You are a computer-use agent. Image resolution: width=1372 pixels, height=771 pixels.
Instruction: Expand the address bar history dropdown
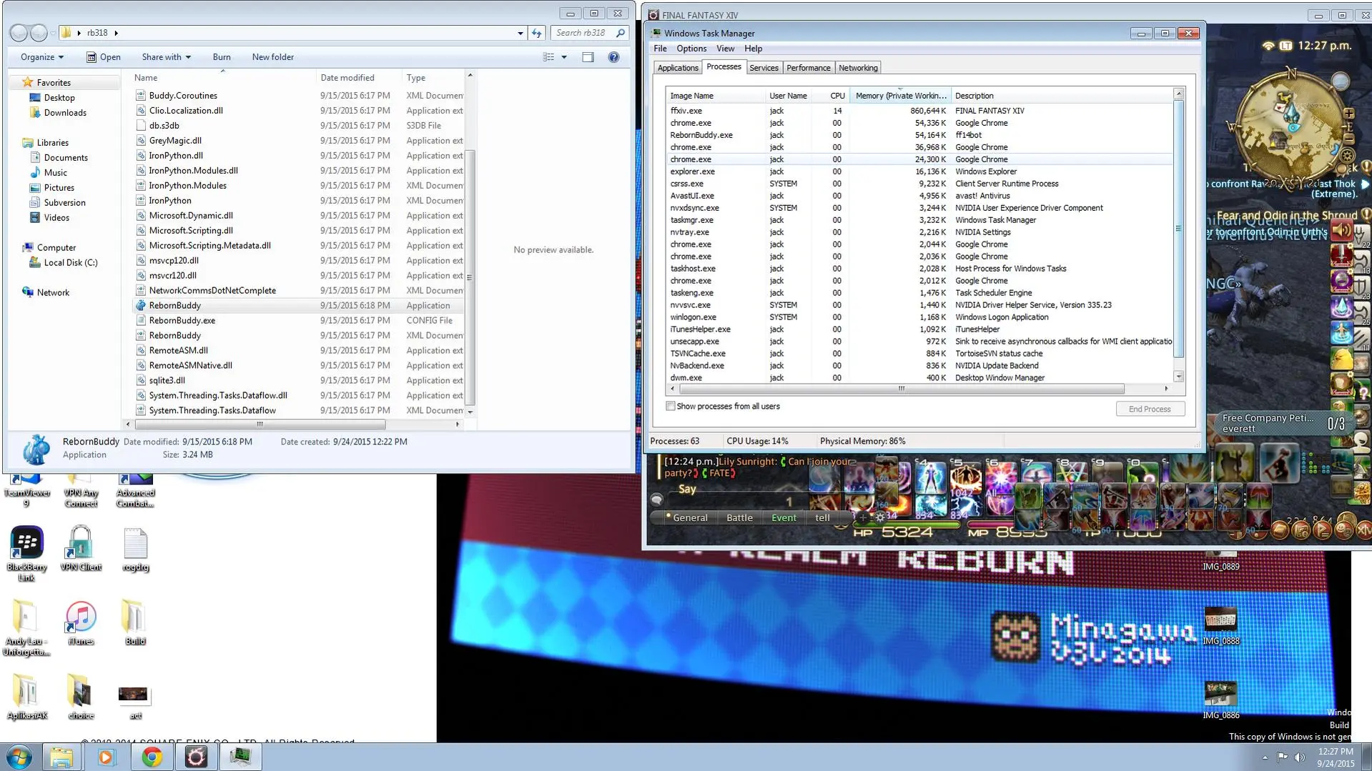tap(520, 33)
